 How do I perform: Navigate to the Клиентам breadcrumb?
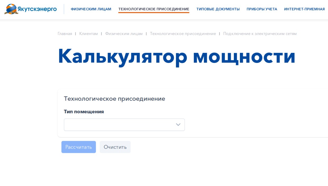[88, 34]
